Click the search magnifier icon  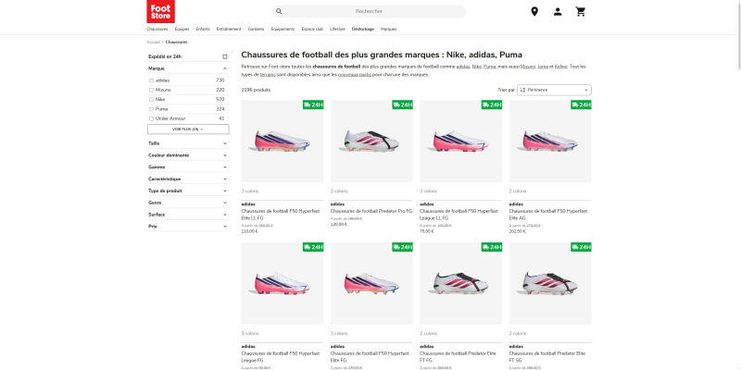[280, 11]
